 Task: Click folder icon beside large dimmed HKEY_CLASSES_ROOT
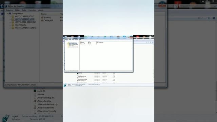(13, 16)
